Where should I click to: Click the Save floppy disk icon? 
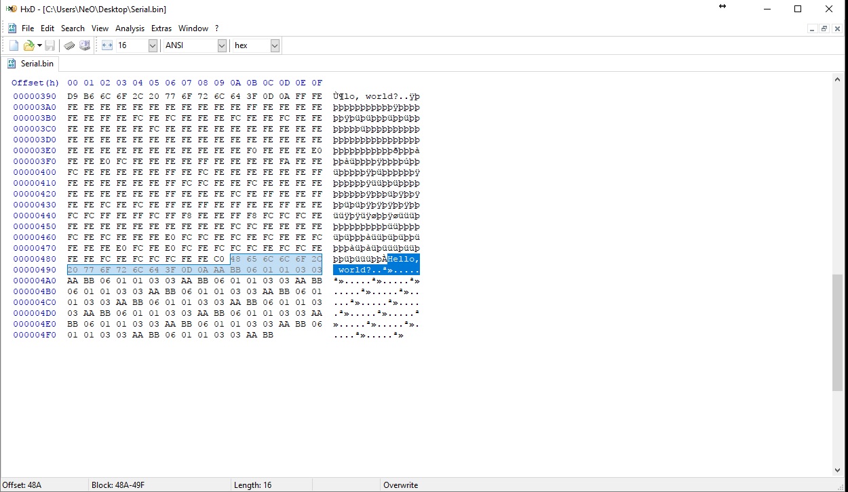click(x=50, y=45)
